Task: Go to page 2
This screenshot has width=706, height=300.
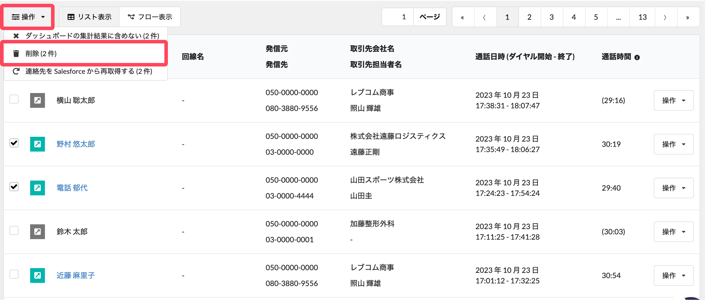Action: [x=530, y=17]
